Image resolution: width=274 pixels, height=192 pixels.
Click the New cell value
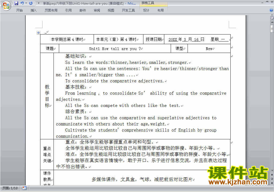pyautogui.click(x=209, y=49)
